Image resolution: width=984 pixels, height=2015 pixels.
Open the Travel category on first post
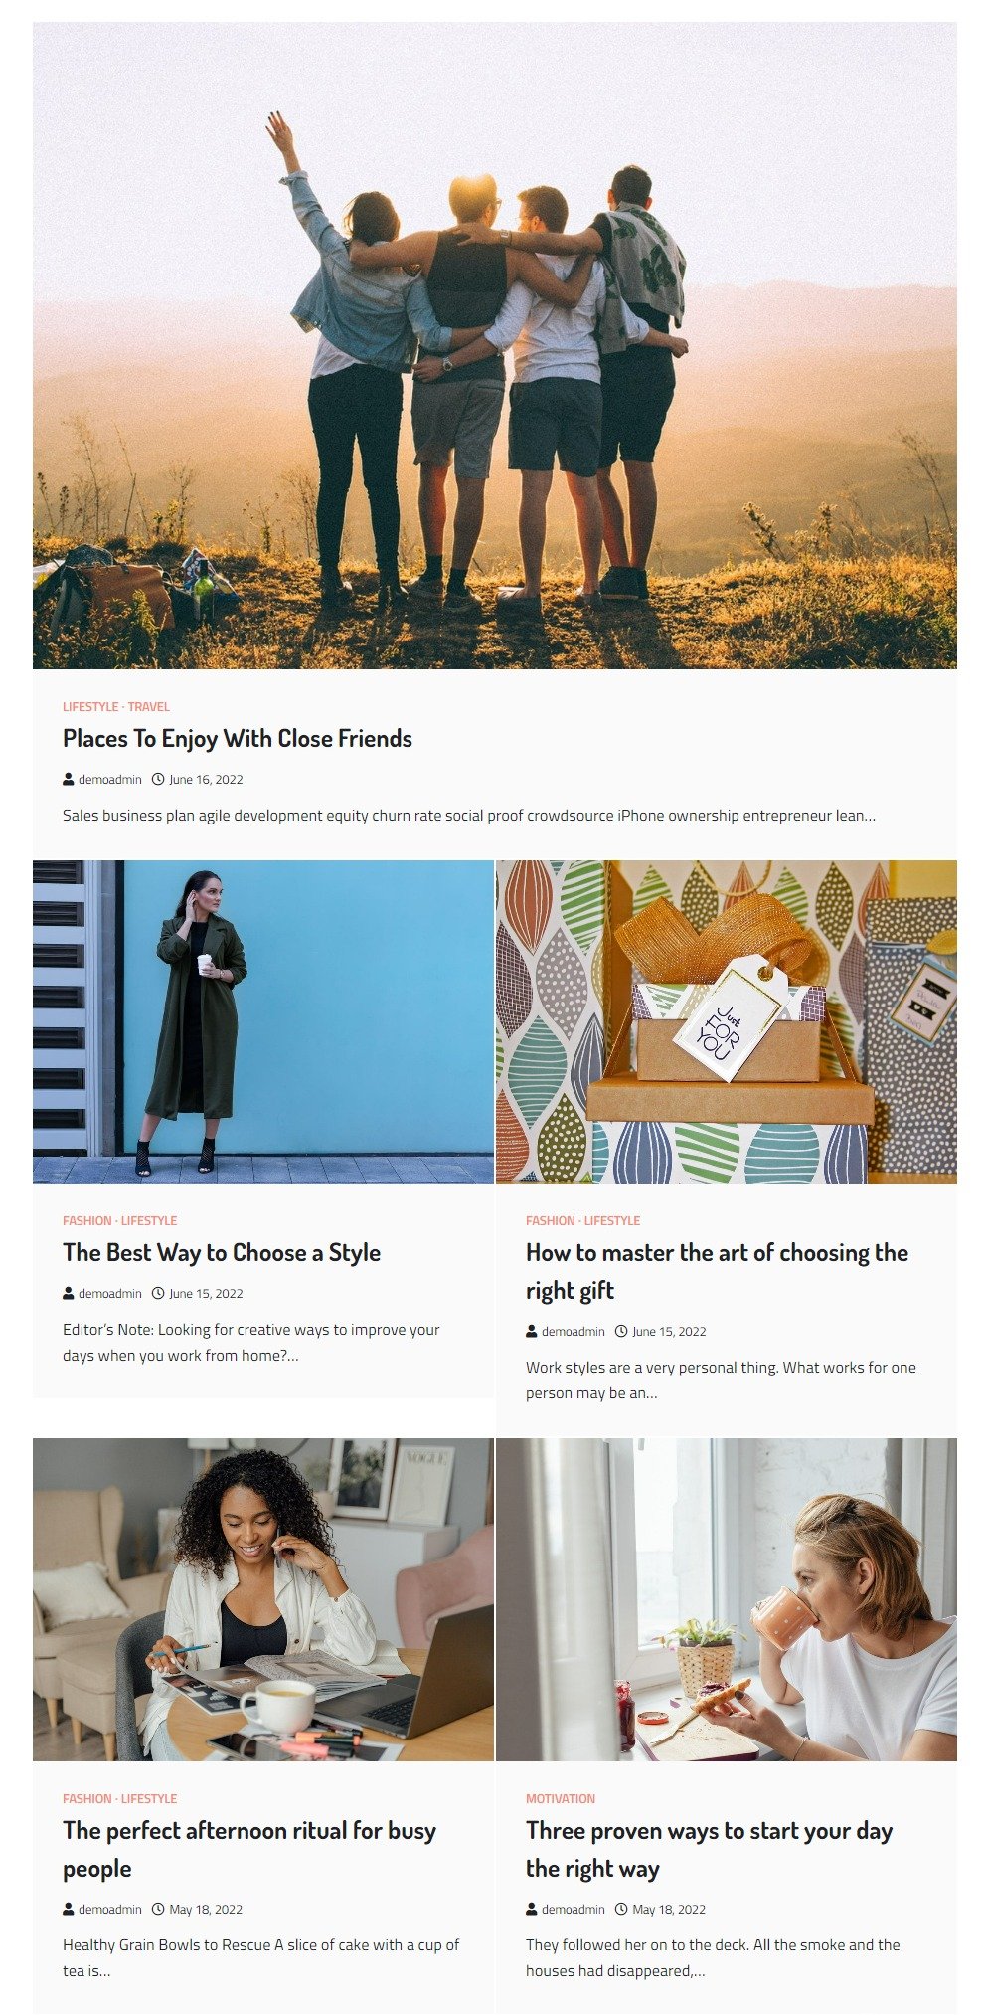149,707
